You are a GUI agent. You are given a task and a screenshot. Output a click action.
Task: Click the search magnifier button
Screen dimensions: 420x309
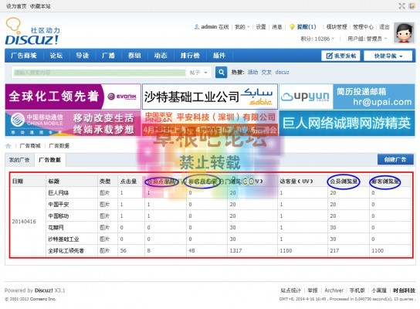222,72
